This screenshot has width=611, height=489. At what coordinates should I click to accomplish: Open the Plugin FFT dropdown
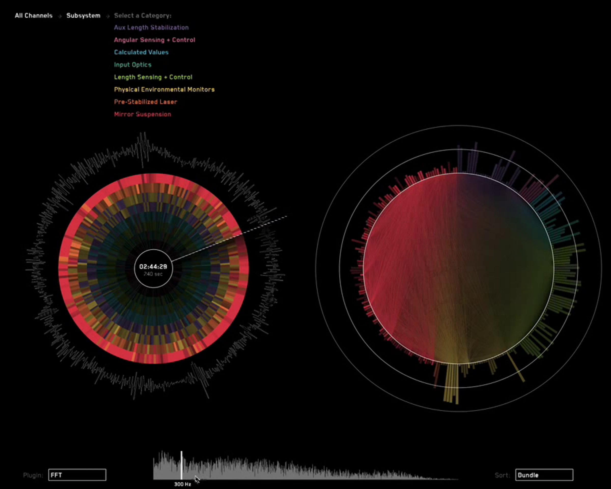77,475
